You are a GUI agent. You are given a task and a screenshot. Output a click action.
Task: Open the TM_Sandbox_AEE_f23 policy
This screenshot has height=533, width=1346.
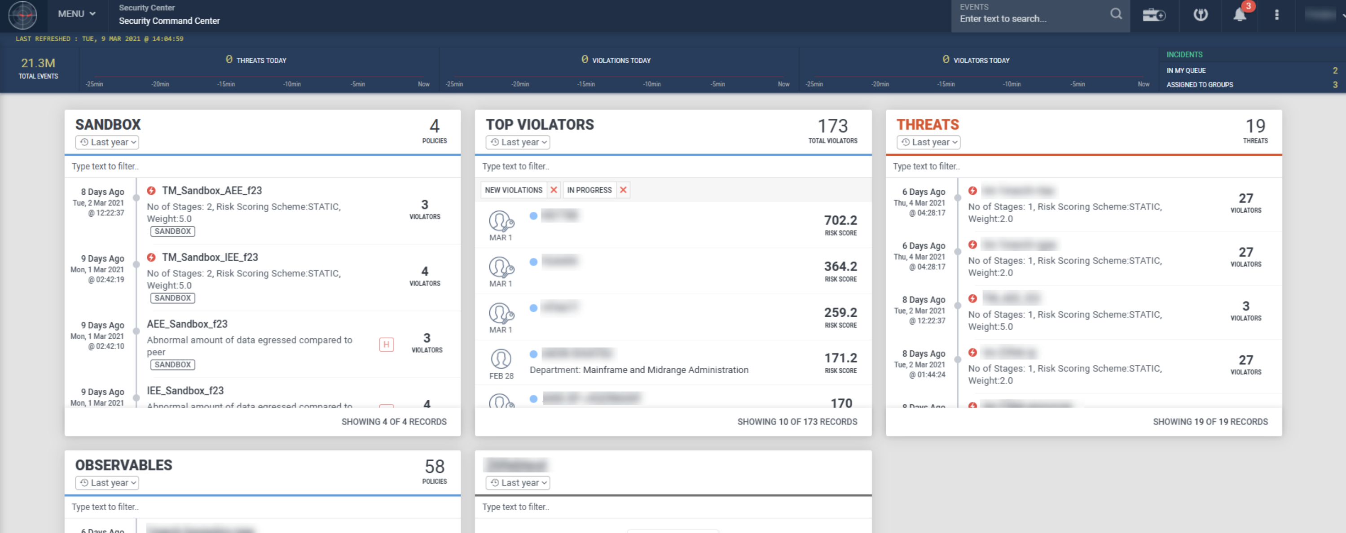(211, 191)
